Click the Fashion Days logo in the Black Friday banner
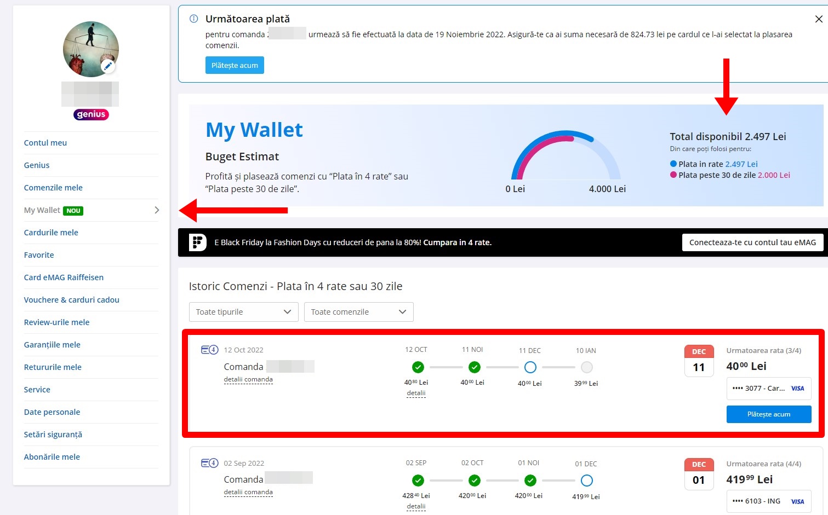This screenshot has height=515, width=828. pyautogui.click(x=197, y=242)
